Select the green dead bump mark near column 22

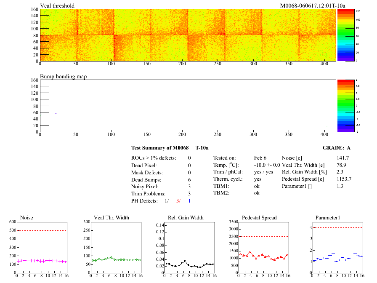(x=56, y=114)
